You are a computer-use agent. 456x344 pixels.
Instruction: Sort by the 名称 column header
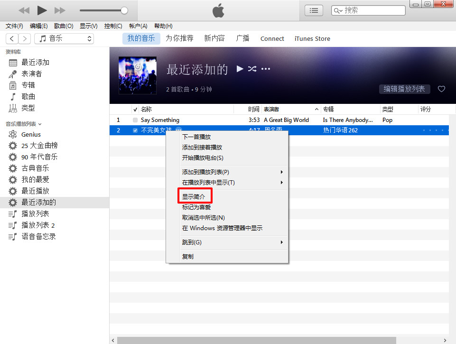click(186, 109)
